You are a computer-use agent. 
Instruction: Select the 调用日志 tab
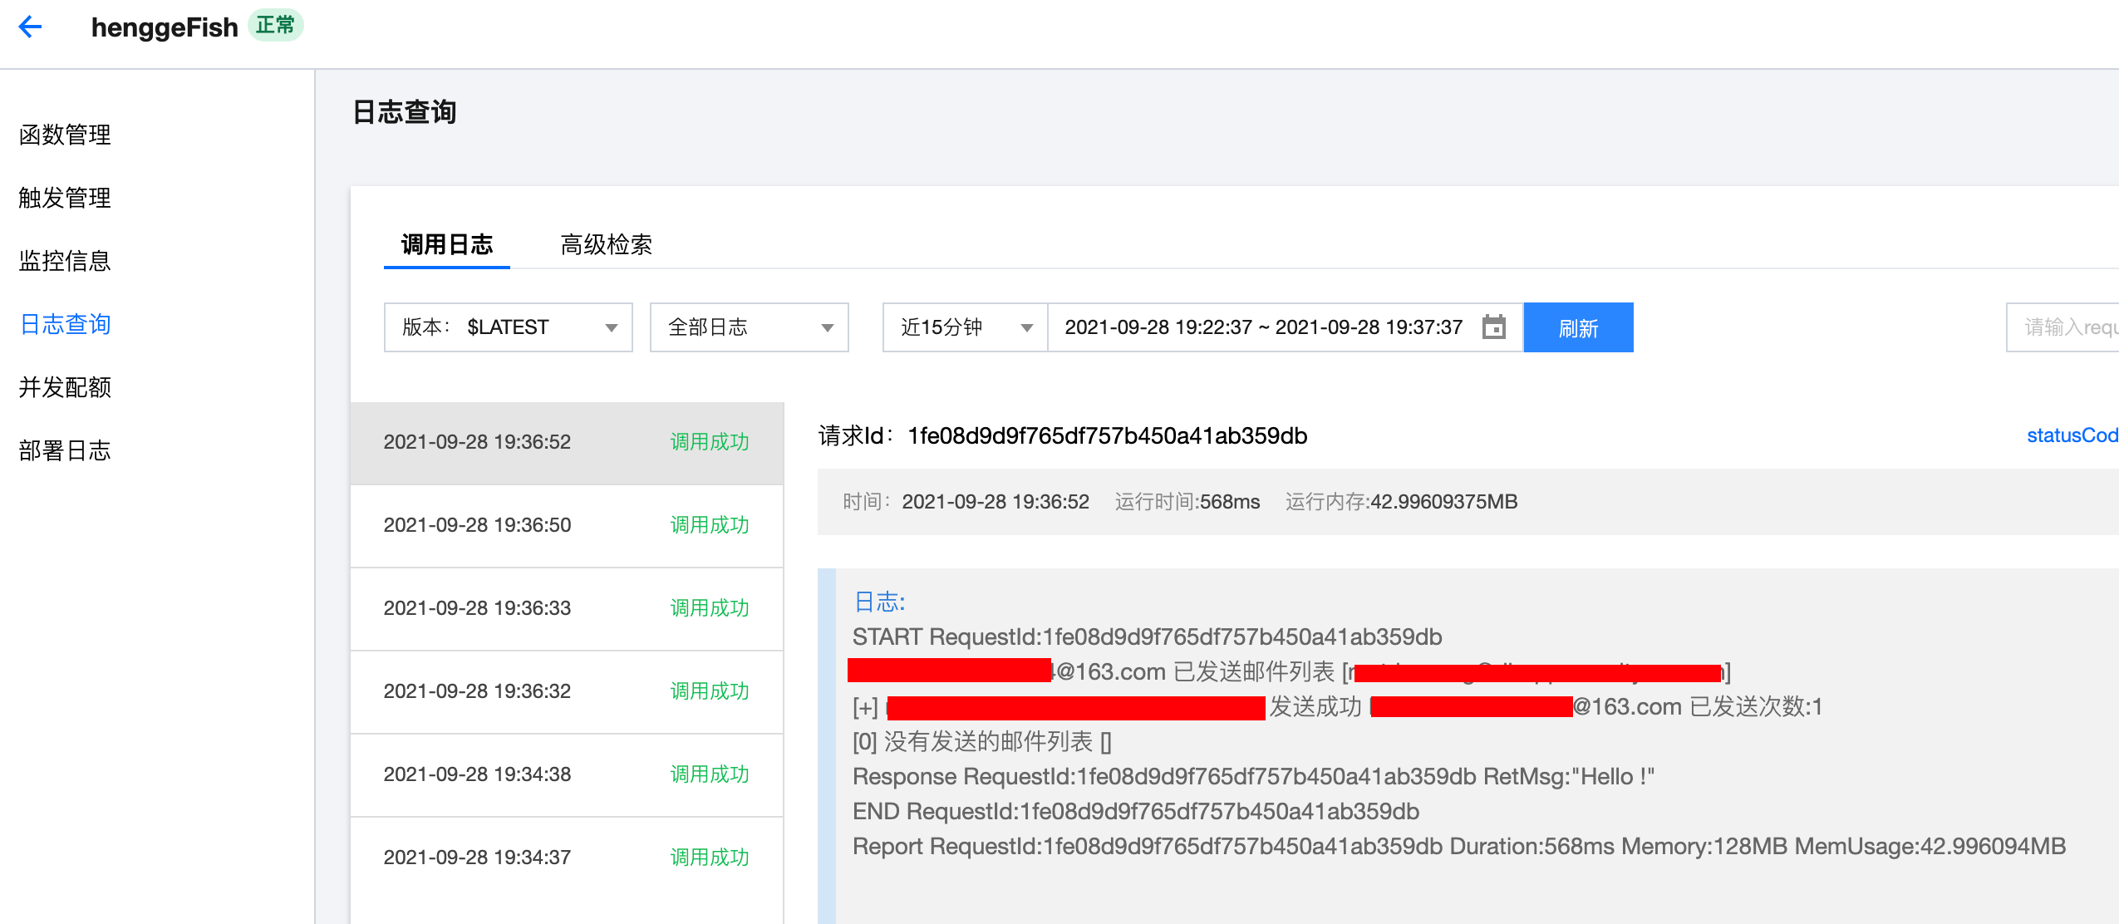point(447,244)
